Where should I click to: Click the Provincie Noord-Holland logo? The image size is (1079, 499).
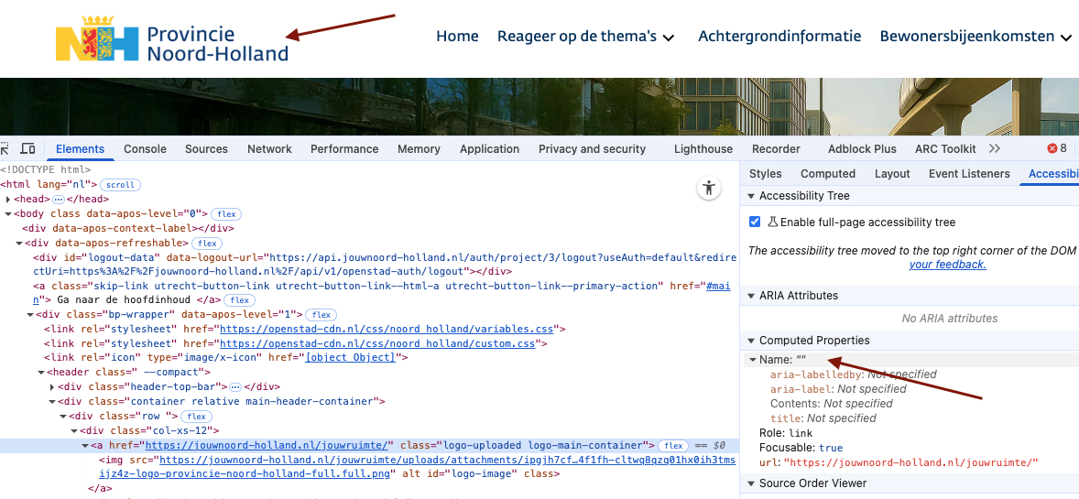click(x=172, y=43)
